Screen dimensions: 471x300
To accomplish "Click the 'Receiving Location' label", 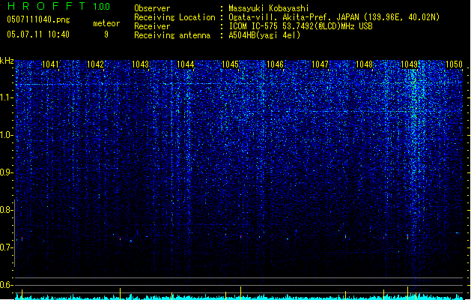I will [x=174, y=17].
